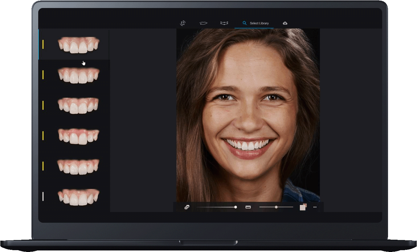Click the tooth shade color swatch
Screen dimensions: 417x252
[303, 207]
